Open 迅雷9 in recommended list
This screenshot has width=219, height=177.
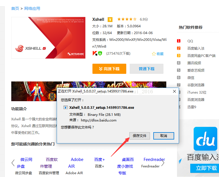point(192,107)
